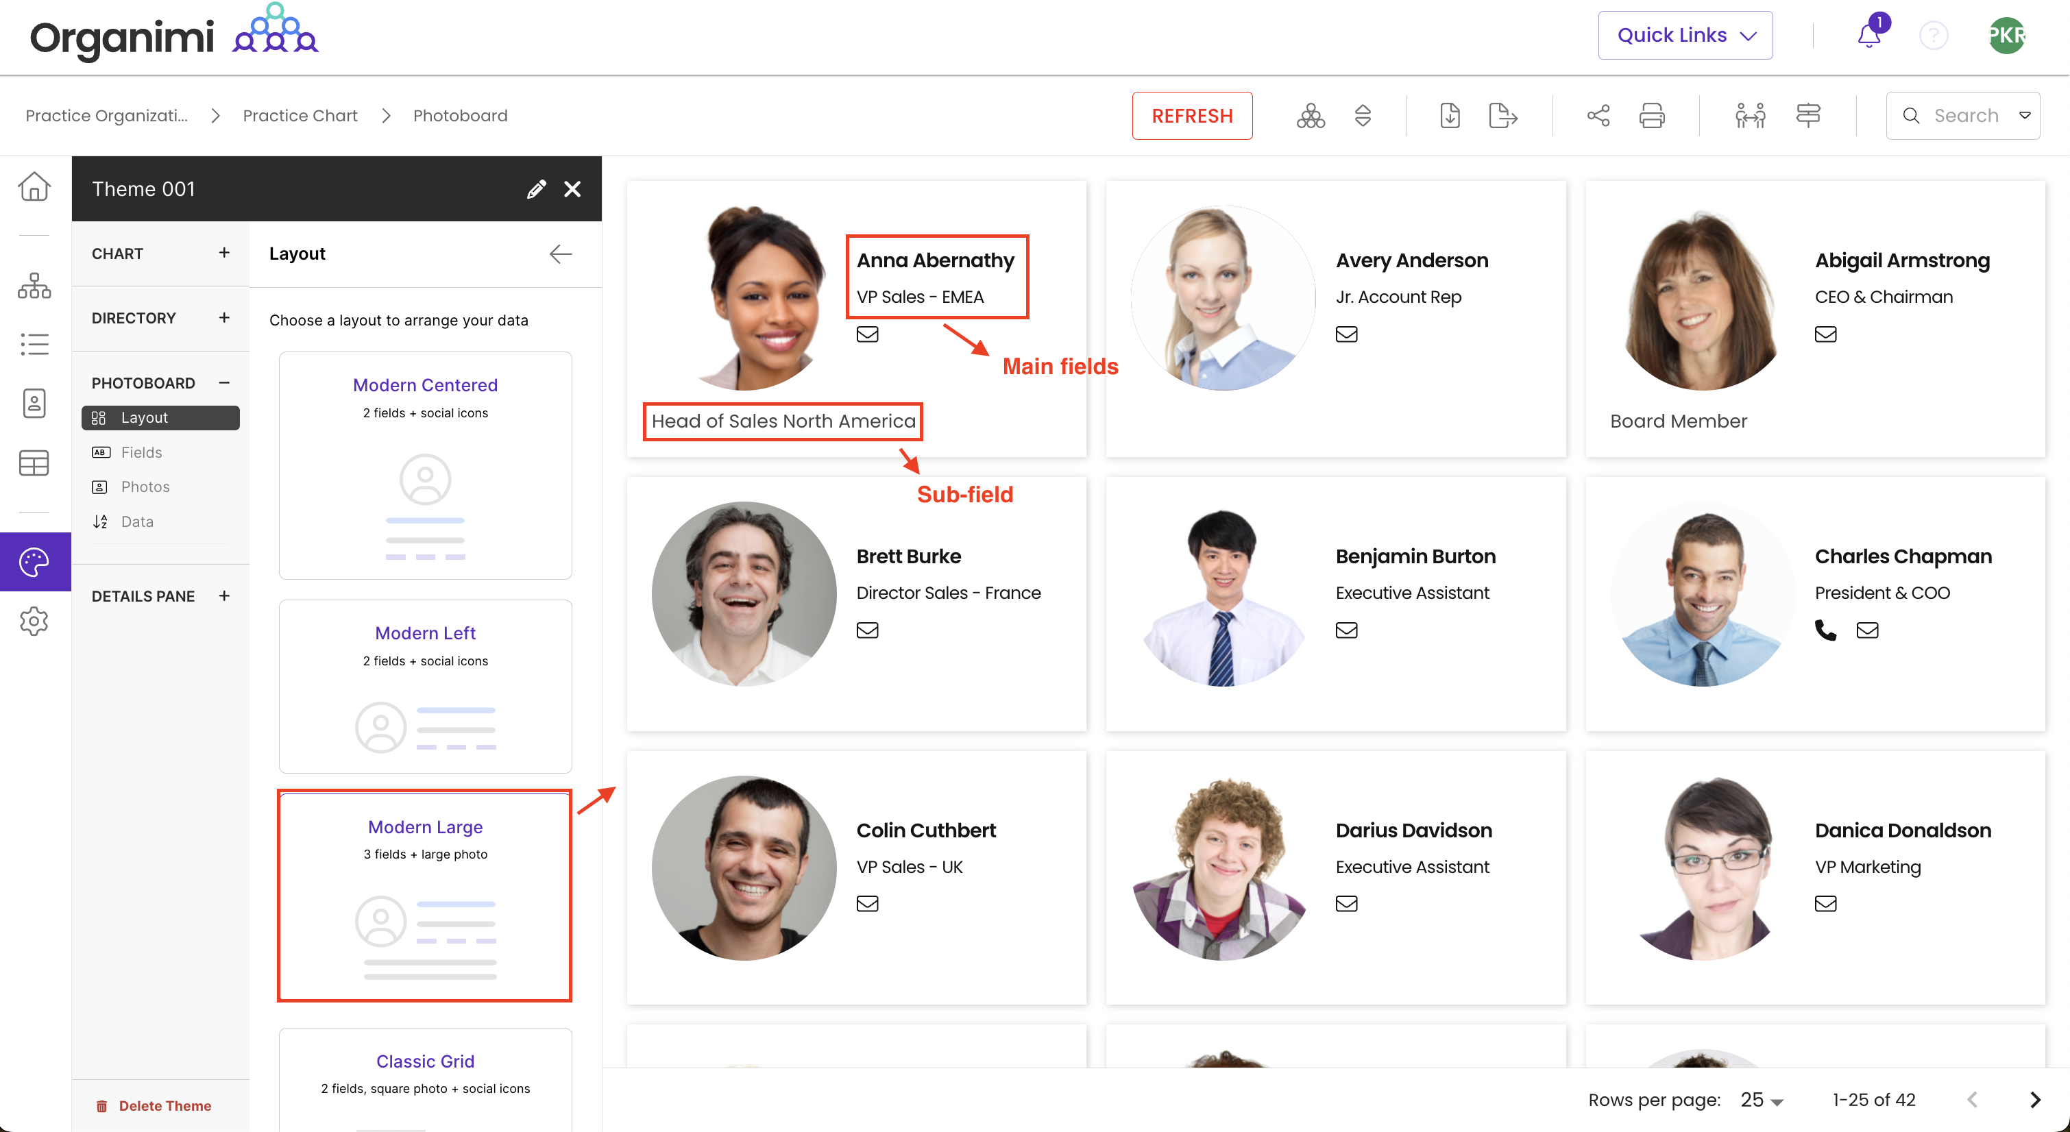This screenshot has height=1132, width=2070.
Task: Open Benjamin Burton's photo card
Action: (1335, 604)
